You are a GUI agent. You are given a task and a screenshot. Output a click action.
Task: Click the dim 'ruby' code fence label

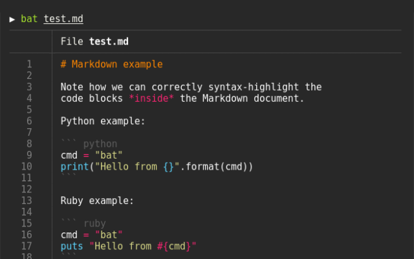(95, 223)
